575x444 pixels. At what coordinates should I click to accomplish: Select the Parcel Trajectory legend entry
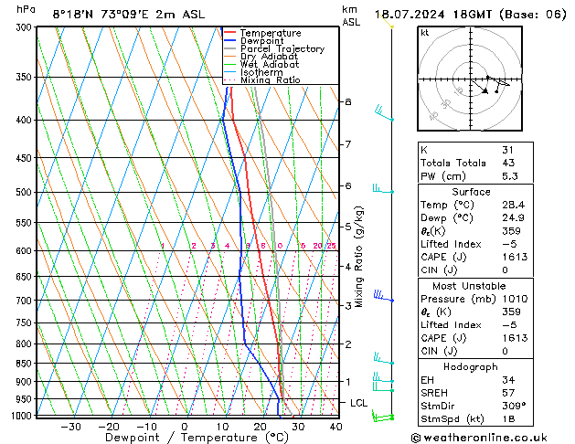click(x=282, y=49)
